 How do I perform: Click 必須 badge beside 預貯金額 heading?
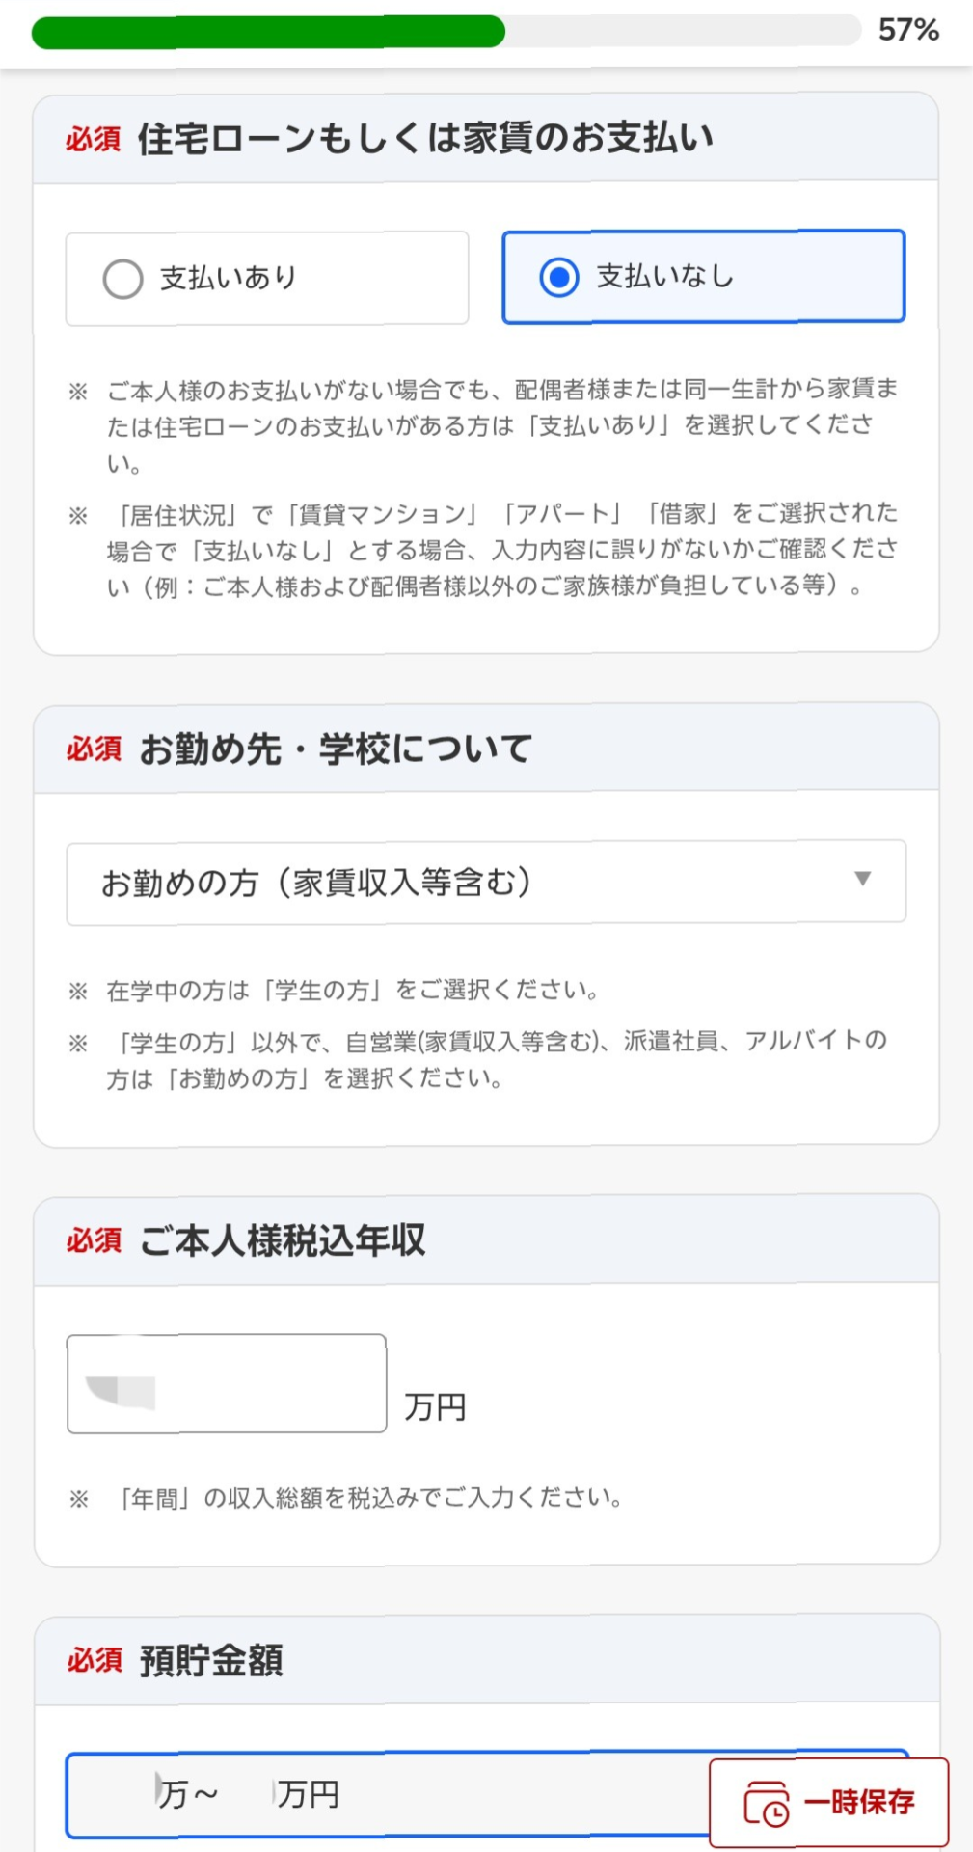[x=94, y=1660]
